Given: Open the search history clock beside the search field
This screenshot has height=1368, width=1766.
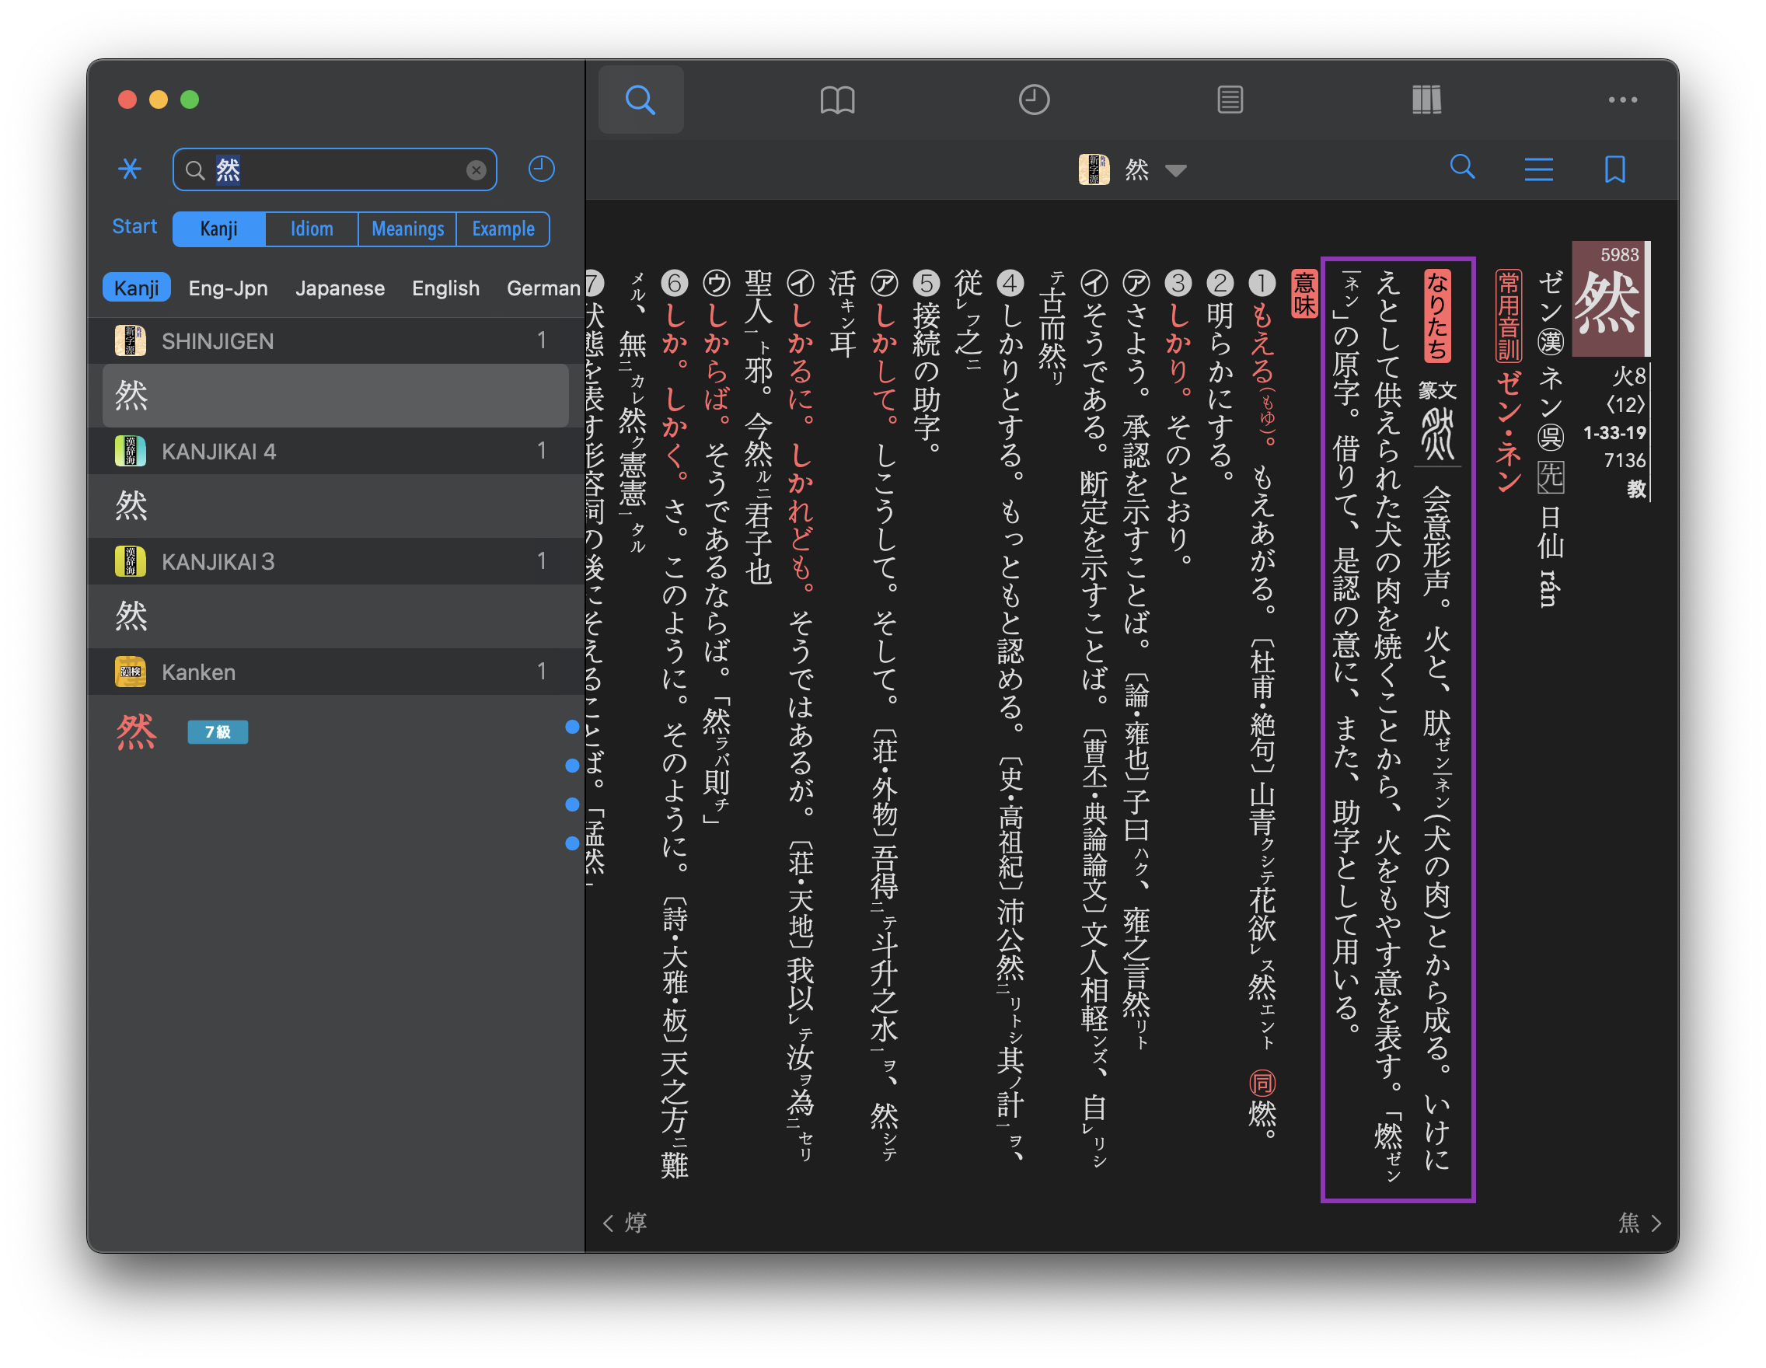Looking at the screenshot, I should click(x=541, y=169).
